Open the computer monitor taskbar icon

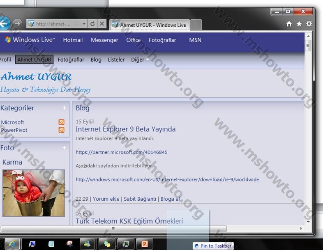[x=32, y=244]
